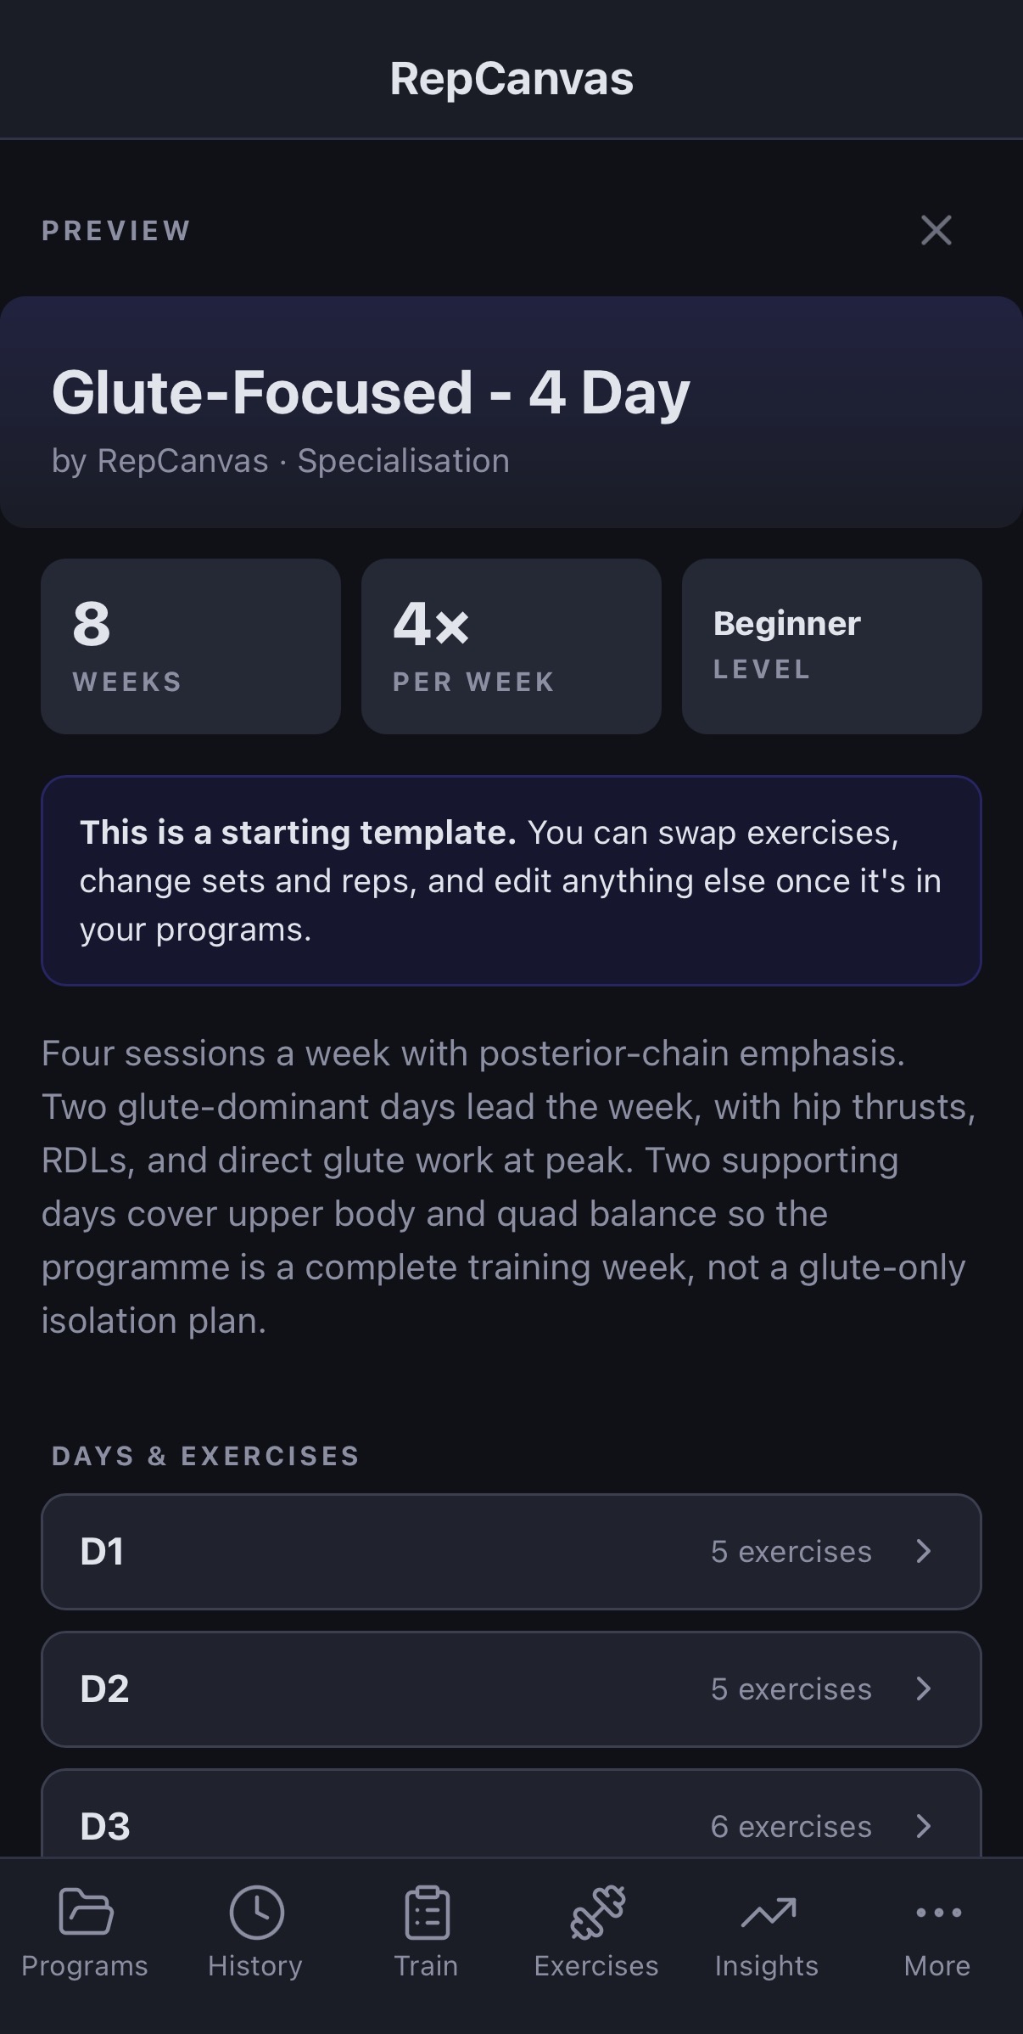
Task: Select the 4x Per Week stat card
Action: [x=511, y=646]
